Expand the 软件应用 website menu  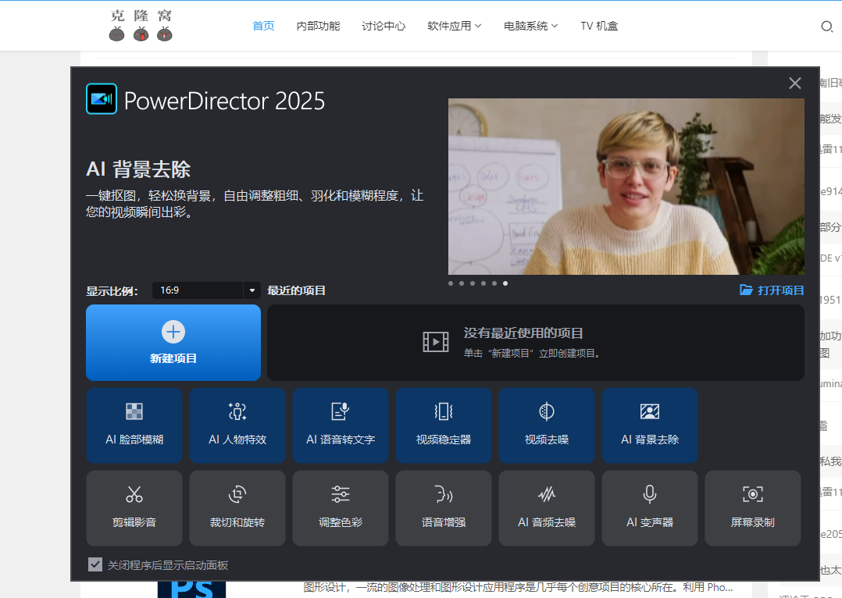[x=455, y=26]
